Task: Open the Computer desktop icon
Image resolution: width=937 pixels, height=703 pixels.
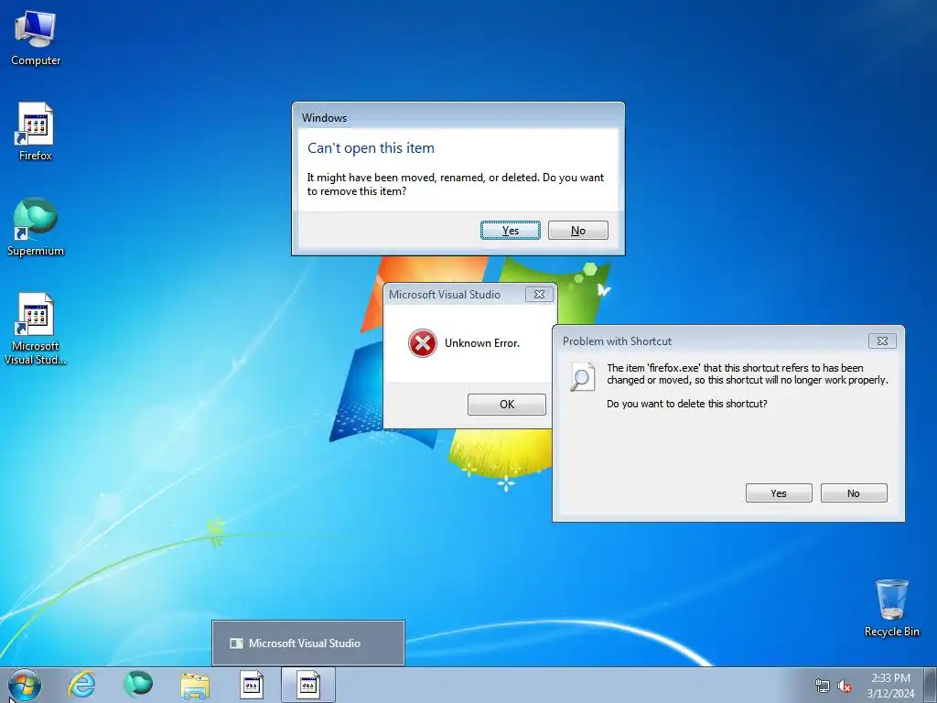Action: 36,38
